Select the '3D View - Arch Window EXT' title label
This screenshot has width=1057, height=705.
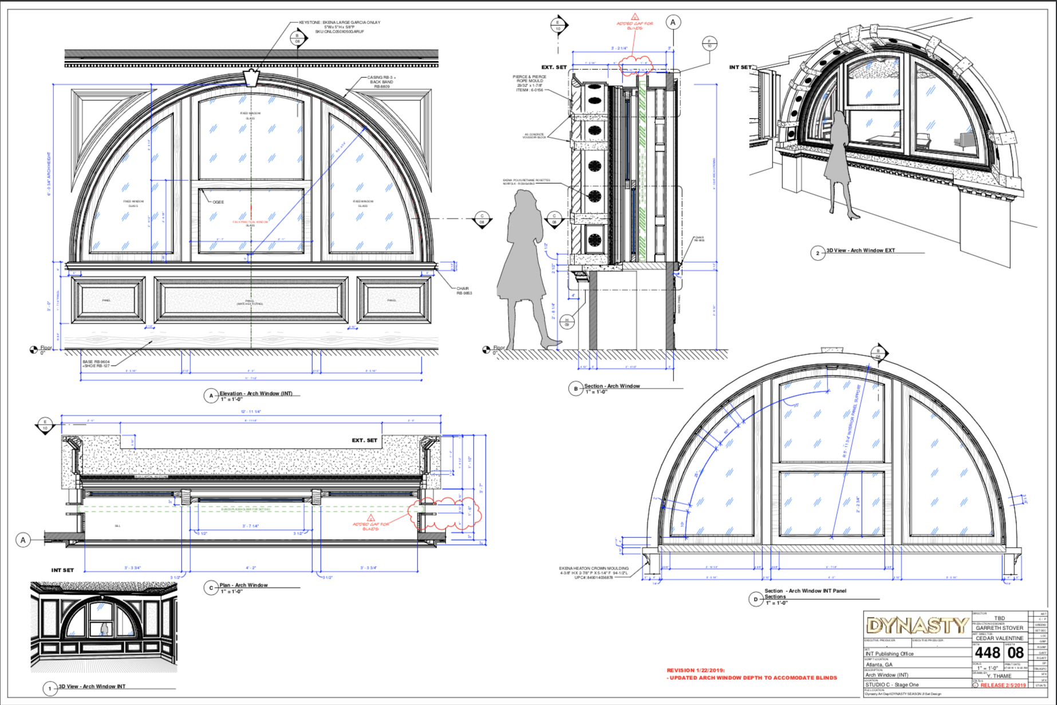tap(860, 251)
